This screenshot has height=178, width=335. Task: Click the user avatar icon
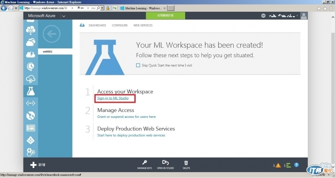click(304, 15)
